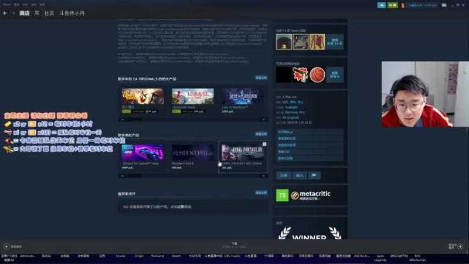Switch to the 库 library tab

[37, 13]
